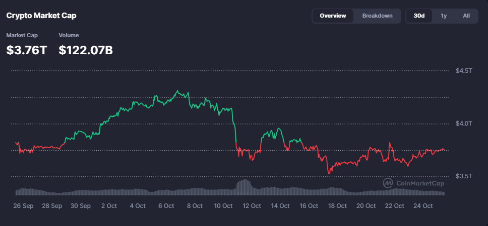The height and width of the screenshot is (226, 488).
Task: Open the Breakdown tab
Action: click(377, 16)
